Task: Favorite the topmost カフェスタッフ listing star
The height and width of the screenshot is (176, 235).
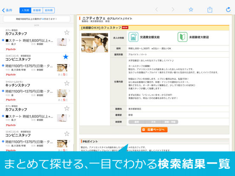Action: click(x=67, y=32)
